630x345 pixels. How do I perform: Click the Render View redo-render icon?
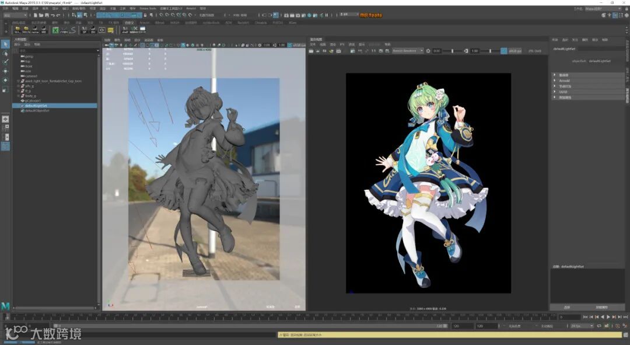(310, 51)
